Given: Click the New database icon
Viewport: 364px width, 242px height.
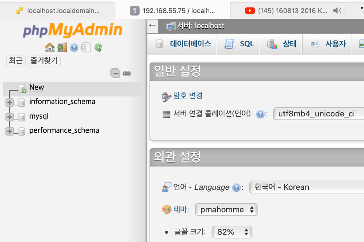Looking at the screenshot, I should click(x=22, y=88).
